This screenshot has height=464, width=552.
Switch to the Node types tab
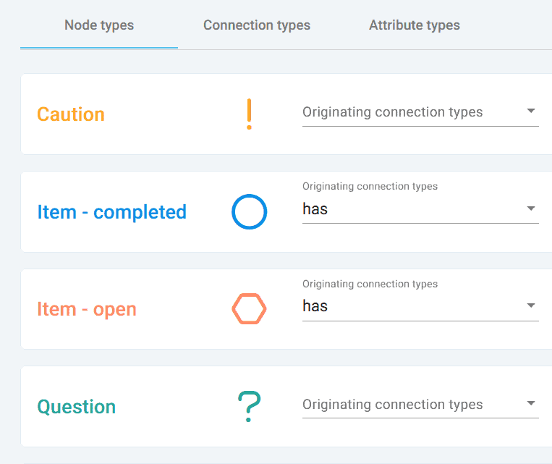point(99,25)
